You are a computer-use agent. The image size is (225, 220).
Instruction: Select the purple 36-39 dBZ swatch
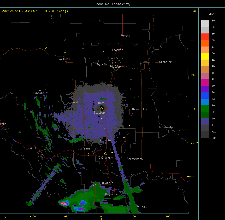(205, 89)
